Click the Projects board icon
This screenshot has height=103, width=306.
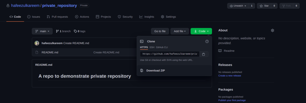coord(97,17)
